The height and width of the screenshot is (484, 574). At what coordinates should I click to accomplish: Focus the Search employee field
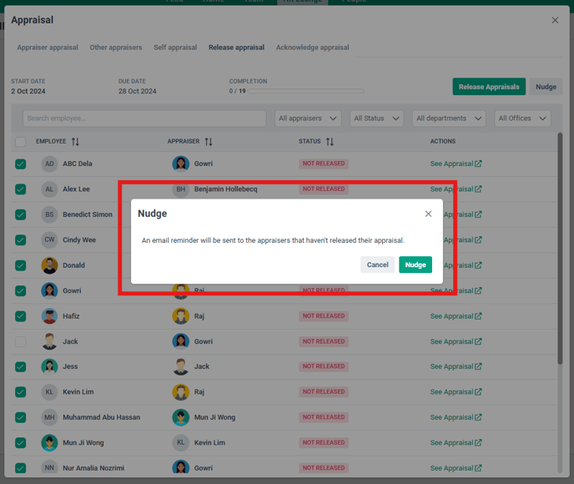click(144, 118)
